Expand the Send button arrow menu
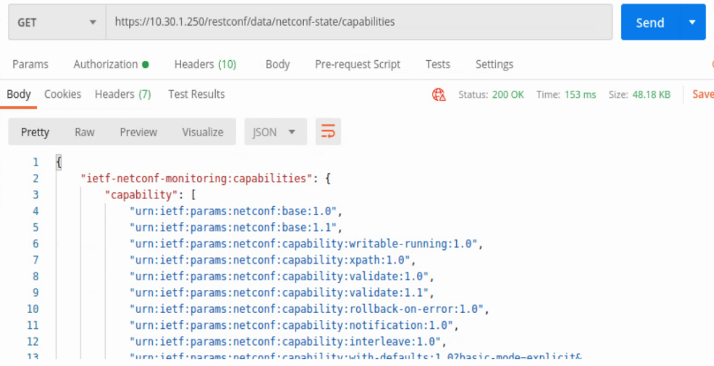The image size is (714, 366). click(692, 22)
